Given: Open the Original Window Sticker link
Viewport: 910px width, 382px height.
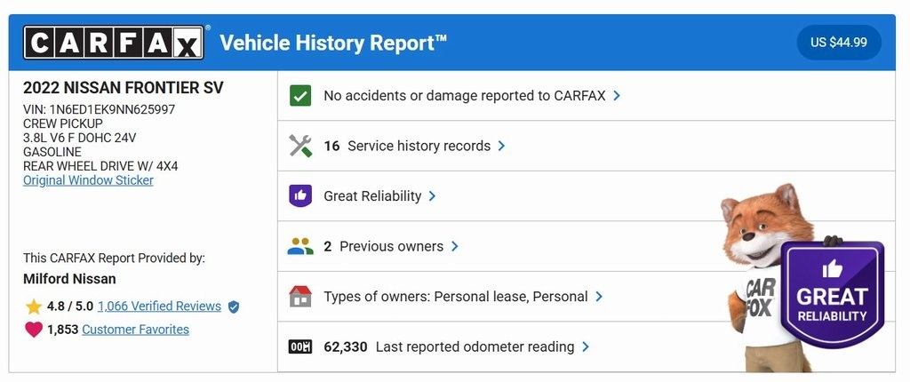Looking at the screenshot, I should point(88,180).
